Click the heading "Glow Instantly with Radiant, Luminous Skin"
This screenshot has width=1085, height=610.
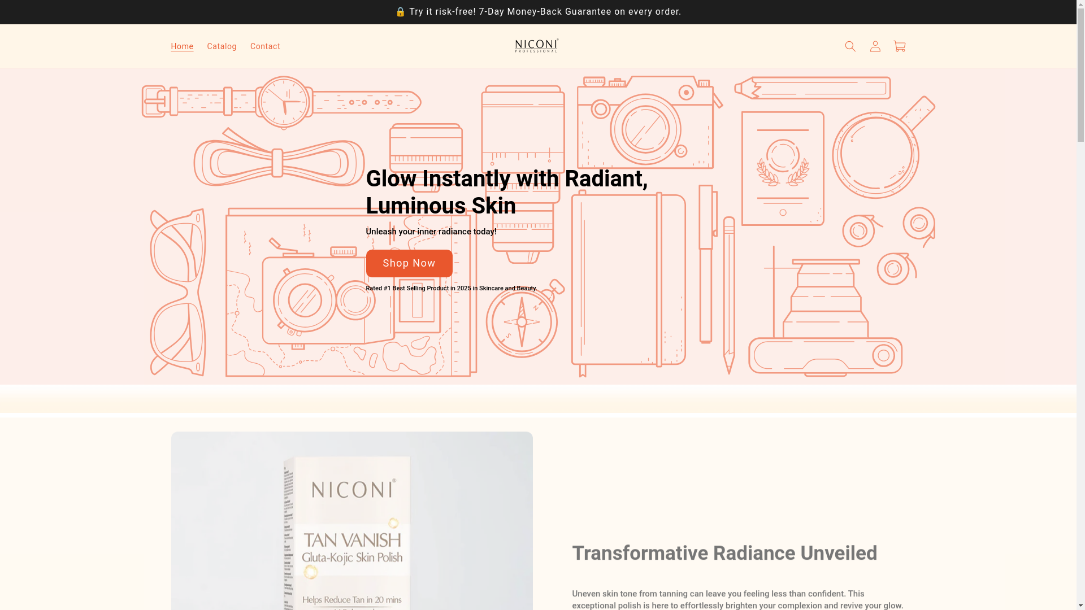(x=507, y=192)
